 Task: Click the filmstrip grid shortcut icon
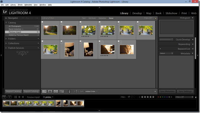coord(16,97)
